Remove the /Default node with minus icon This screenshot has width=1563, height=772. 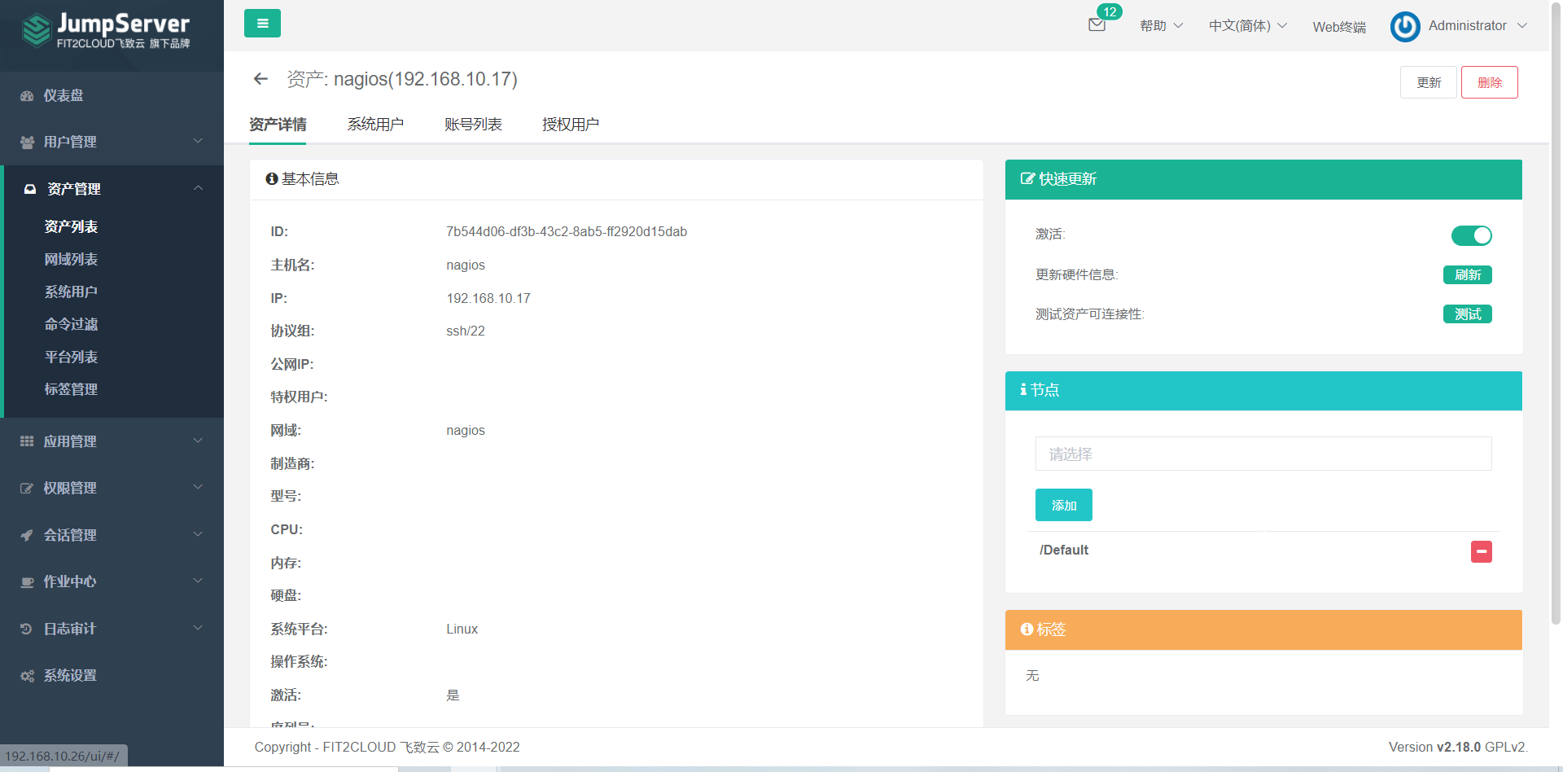[x=1482, y=552]
